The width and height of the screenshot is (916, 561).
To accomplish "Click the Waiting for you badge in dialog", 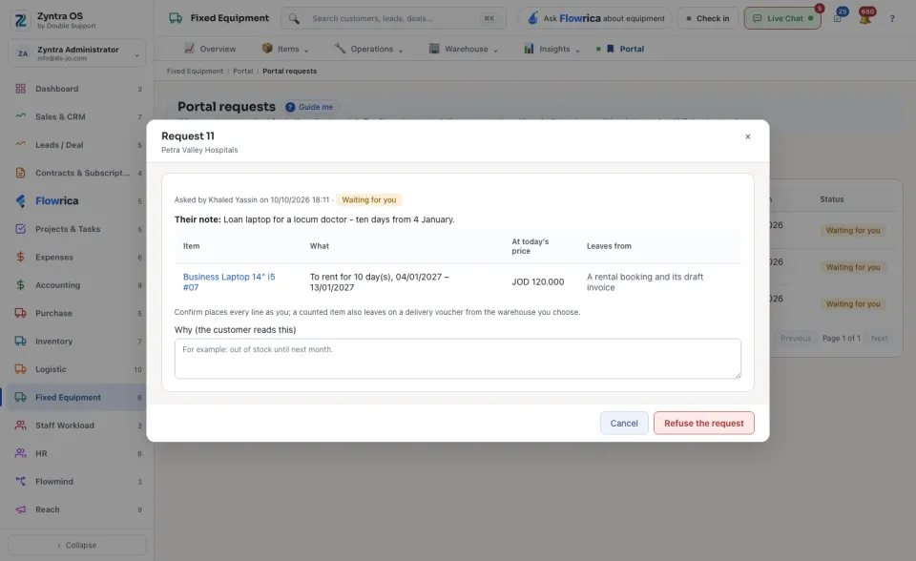I will pos(368,199).
